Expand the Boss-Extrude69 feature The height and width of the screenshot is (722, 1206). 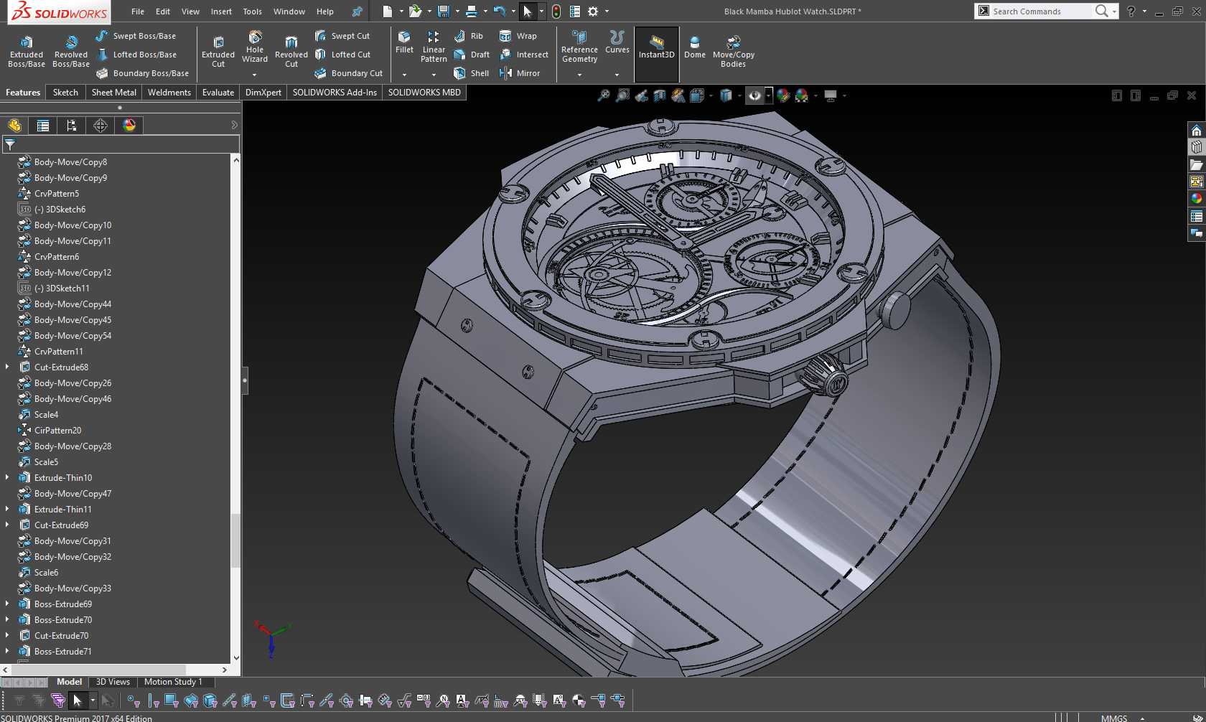click(x=7, y=604)
